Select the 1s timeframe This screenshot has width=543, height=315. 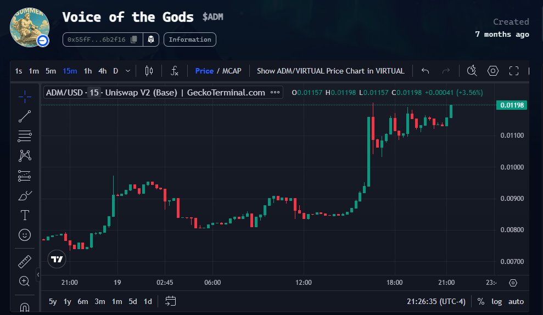point(18,71)
